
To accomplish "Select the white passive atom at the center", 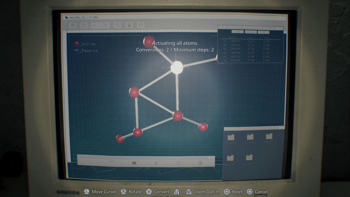I will pos(176,67).
